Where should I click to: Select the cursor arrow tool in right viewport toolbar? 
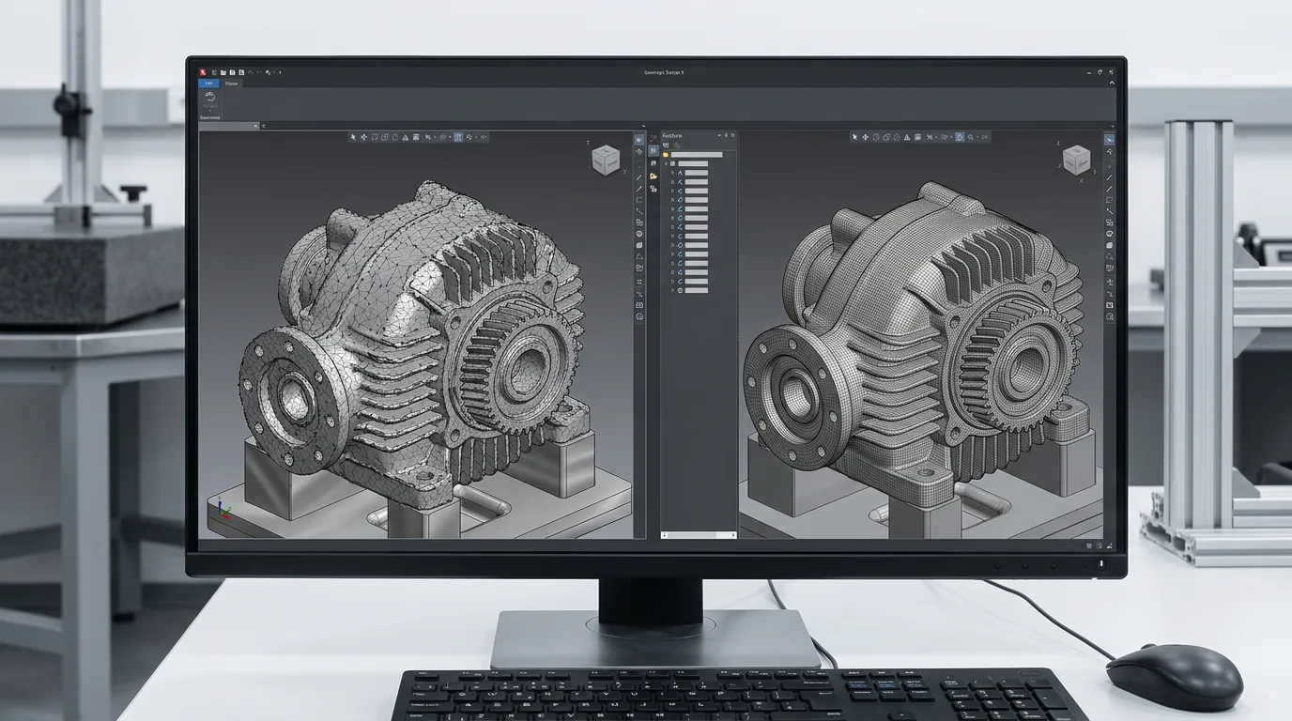click(x=854, y=137)
